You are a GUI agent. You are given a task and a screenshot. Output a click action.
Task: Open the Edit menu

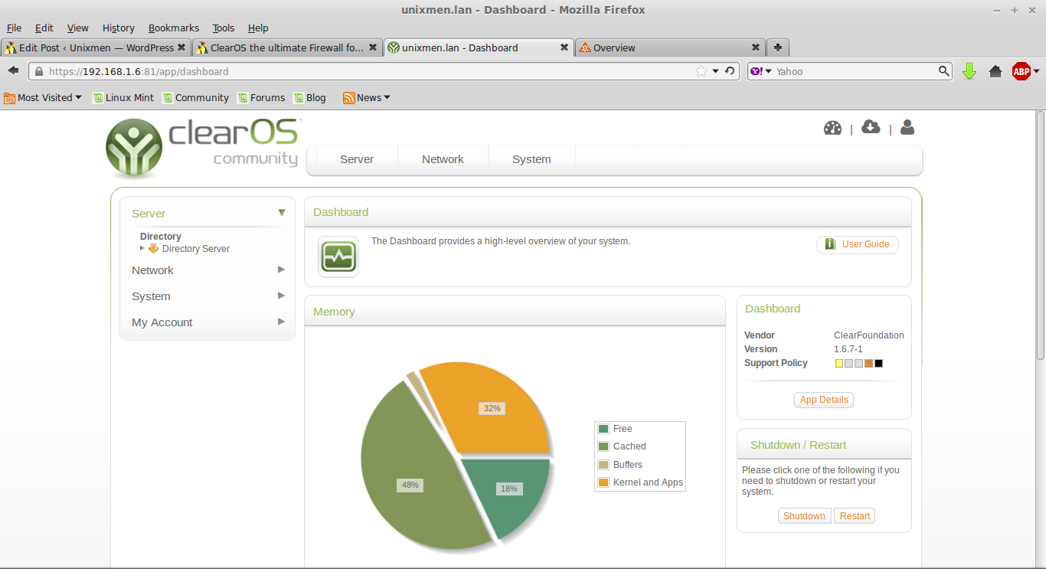tap(44, 28)
